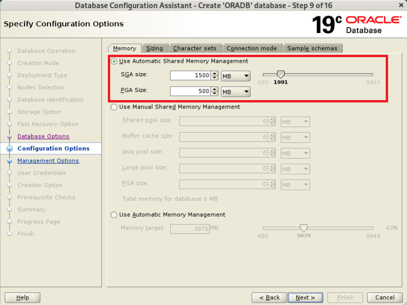Click the Java pool size field
Screen dimensions: 407x305
click(x=224, y=153)
